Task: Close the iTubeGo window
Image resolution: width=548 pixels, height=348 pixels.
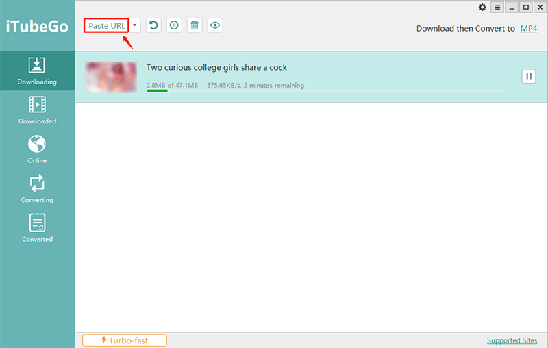Action: [x=540, y=8]
